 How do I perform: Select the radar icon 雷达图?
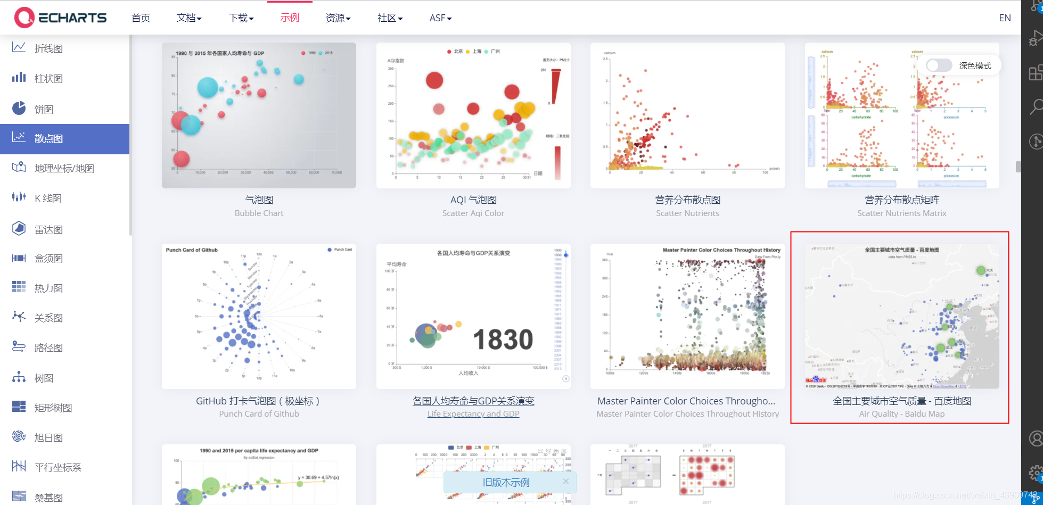(x=19, y=228)
